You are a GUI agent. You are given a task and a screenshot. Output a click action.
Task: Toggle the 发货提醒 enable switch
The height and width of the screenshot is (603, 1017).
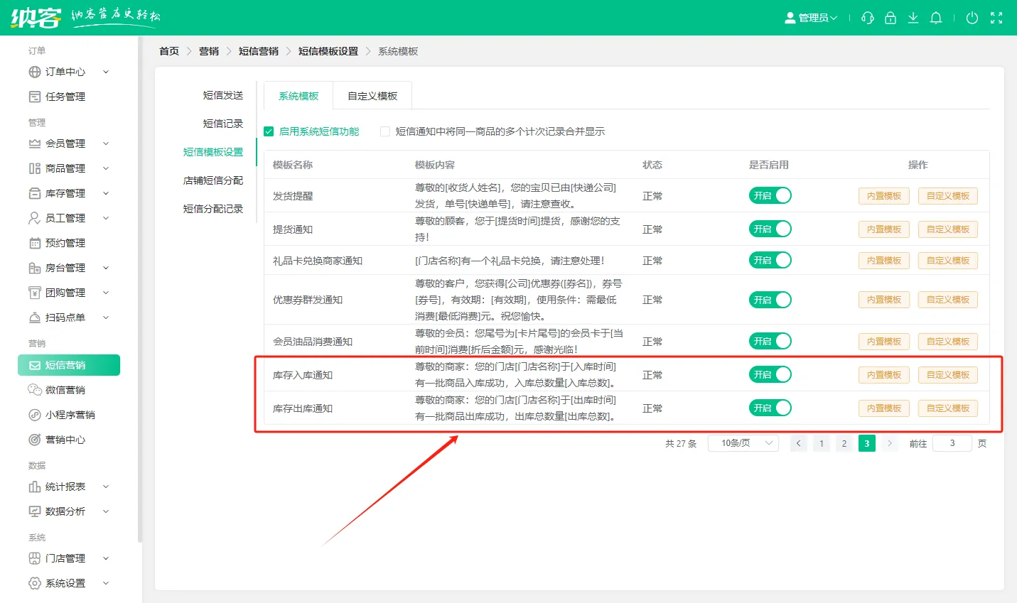point(770,195)
